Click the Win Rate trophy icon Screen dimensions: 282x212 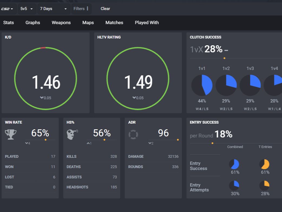point(11,134)
